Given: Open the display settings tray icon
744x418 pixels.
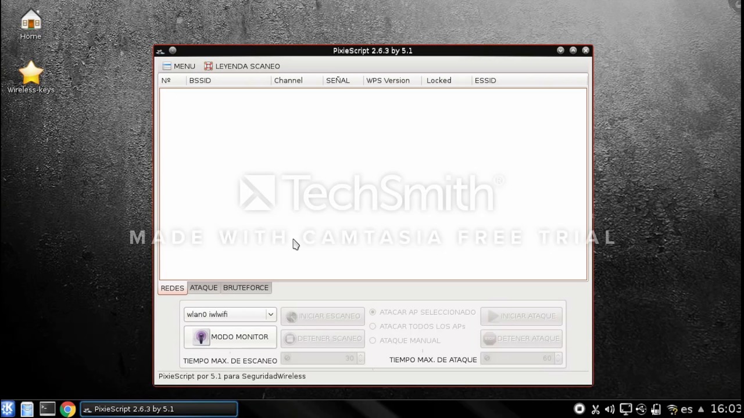Looking at the screenshot, I should click(625, 409).
